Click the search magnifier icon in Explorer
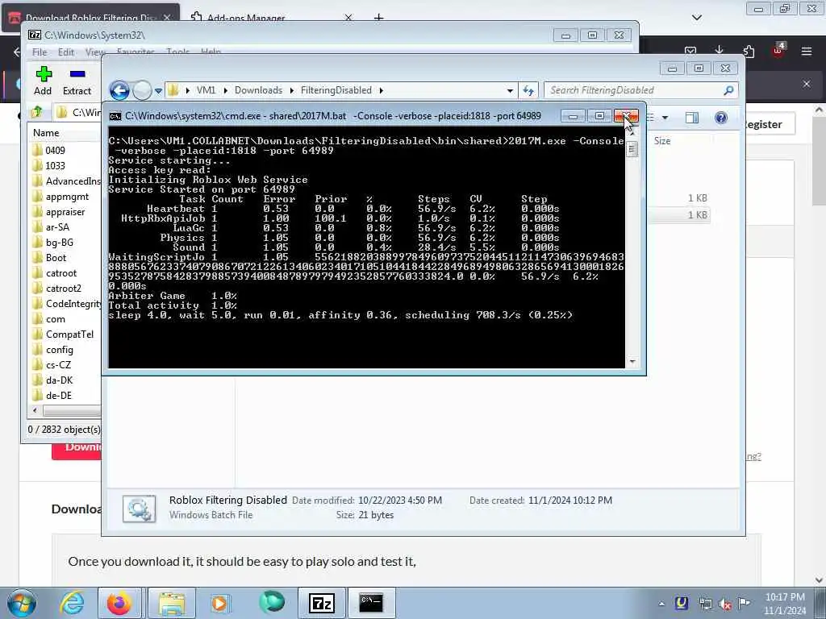Image resolution: width=826 pixels, height=619 pixels. click(729, 90)
